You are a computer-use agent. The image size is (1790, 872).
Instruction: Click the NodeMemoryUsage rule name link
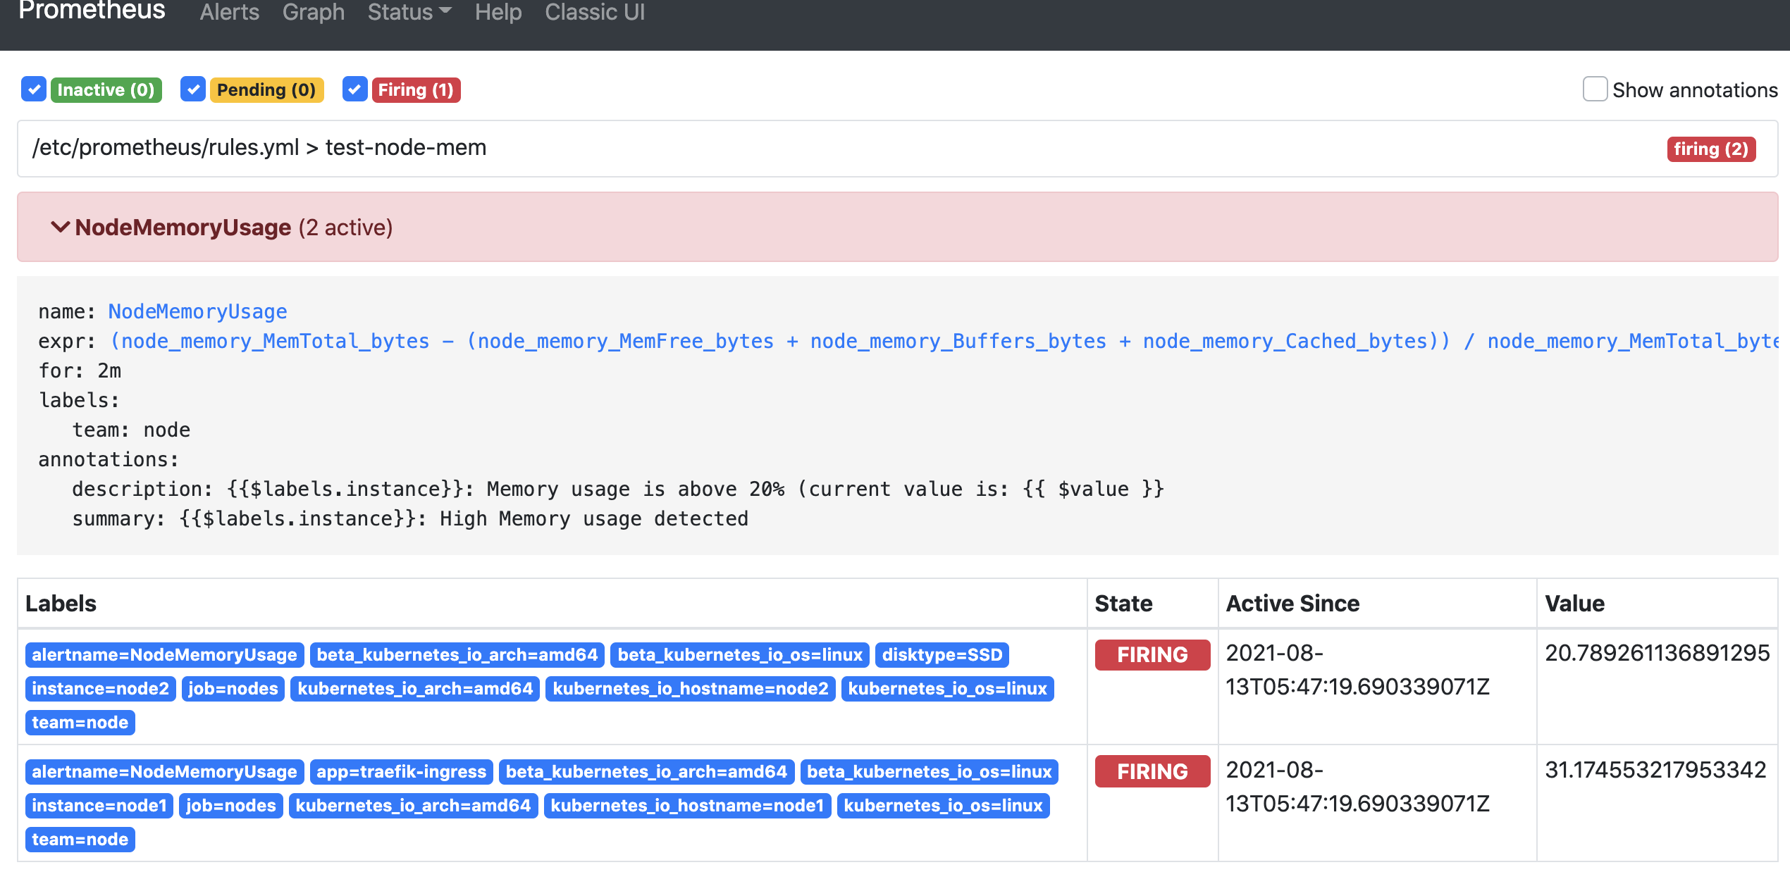click(x=197, y=311)
